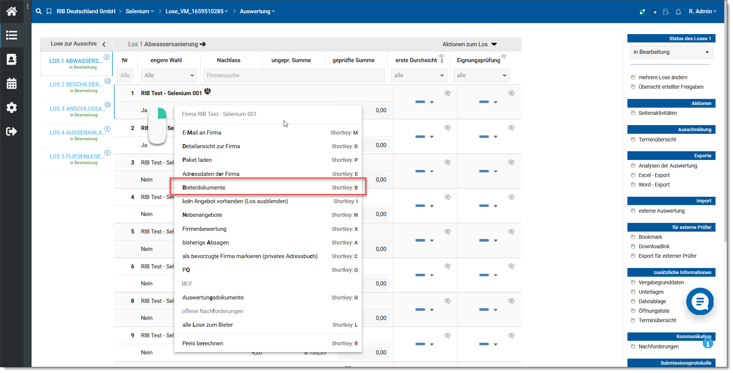Viewport: 733px width, 373px height.
Task: Open the Aktionen zum Los dropdown
Action: click(470, 44)
